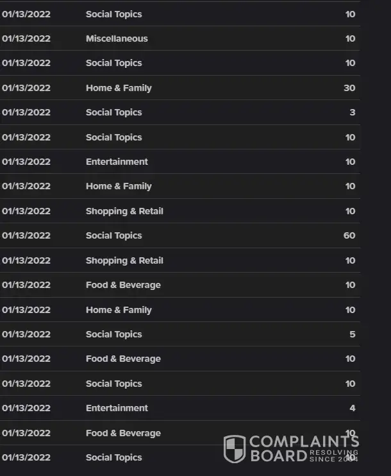Click the RESOLVING SINCE 2004 tagline

click(x=333, y=456)
